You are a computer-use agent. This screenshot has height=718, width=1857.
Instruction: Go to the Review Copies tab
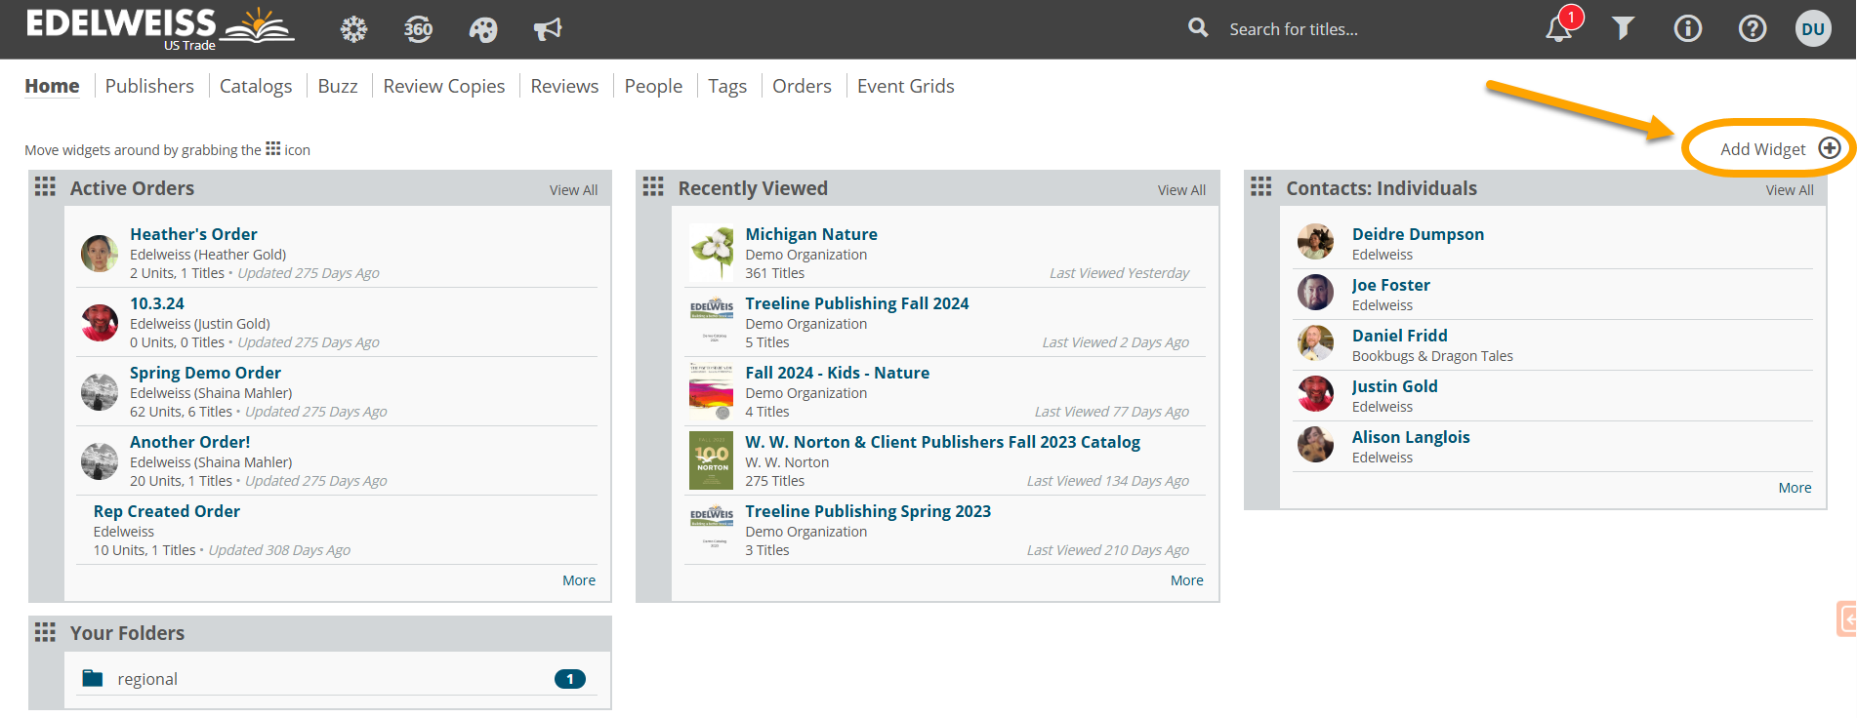pyautogui.click(x=443, y=86)
